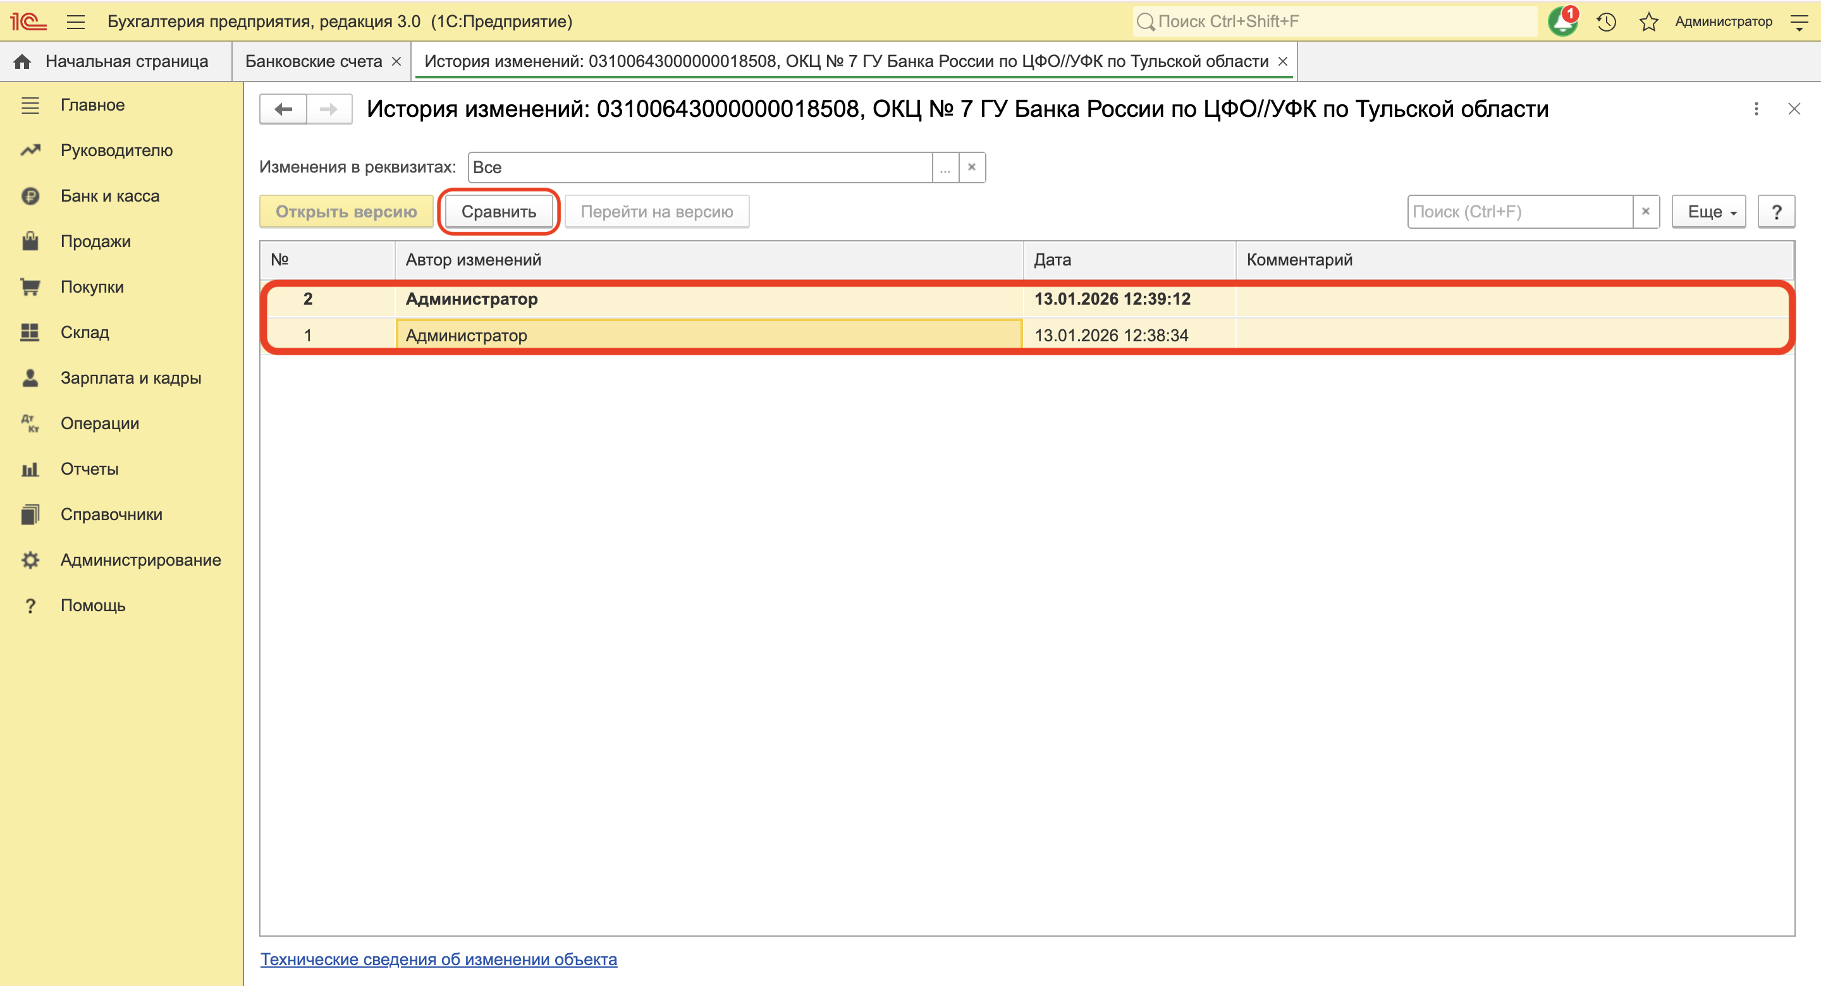Expand the Еще dropdown menu

(x=1708, y=211)
